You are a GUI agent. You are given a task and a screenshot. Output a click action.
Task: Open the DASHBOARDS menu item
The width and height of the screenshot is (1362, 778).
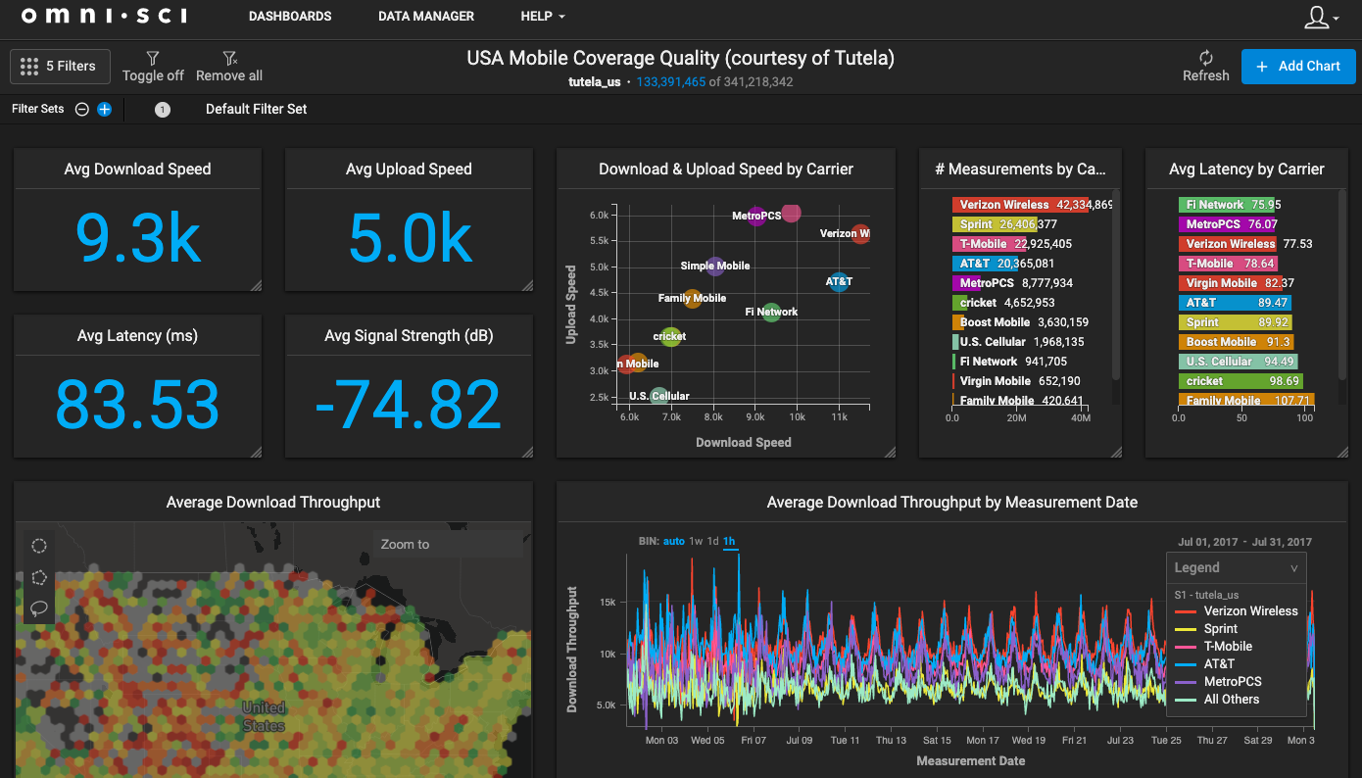click(289, 16)
